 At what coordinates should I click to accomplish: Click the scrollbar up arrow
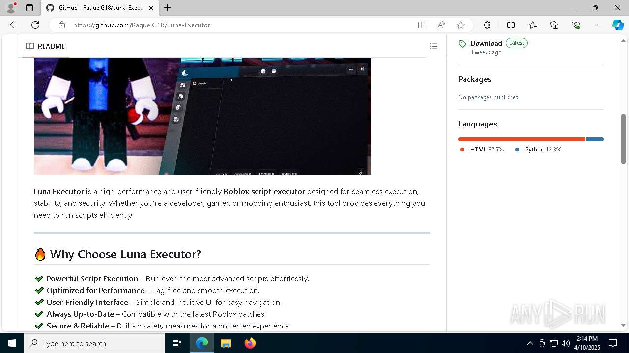point(623,40)
